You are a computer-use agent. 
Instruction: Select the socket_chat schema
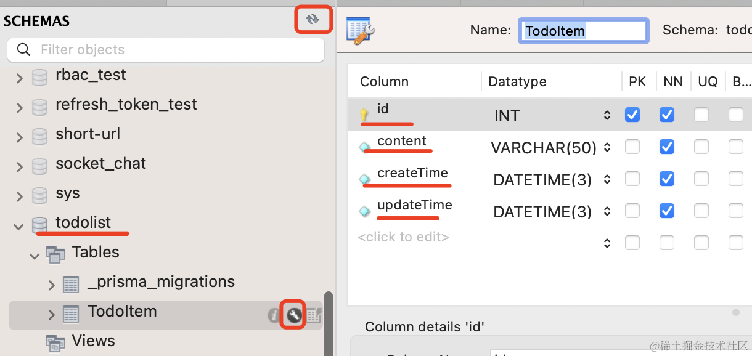click(100, 163)
